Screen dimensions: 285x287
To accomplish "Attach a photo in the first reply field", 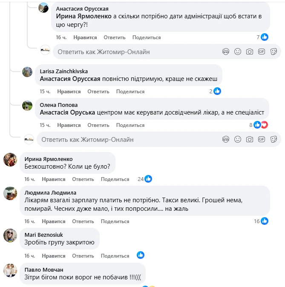I will tap(250, 52).
